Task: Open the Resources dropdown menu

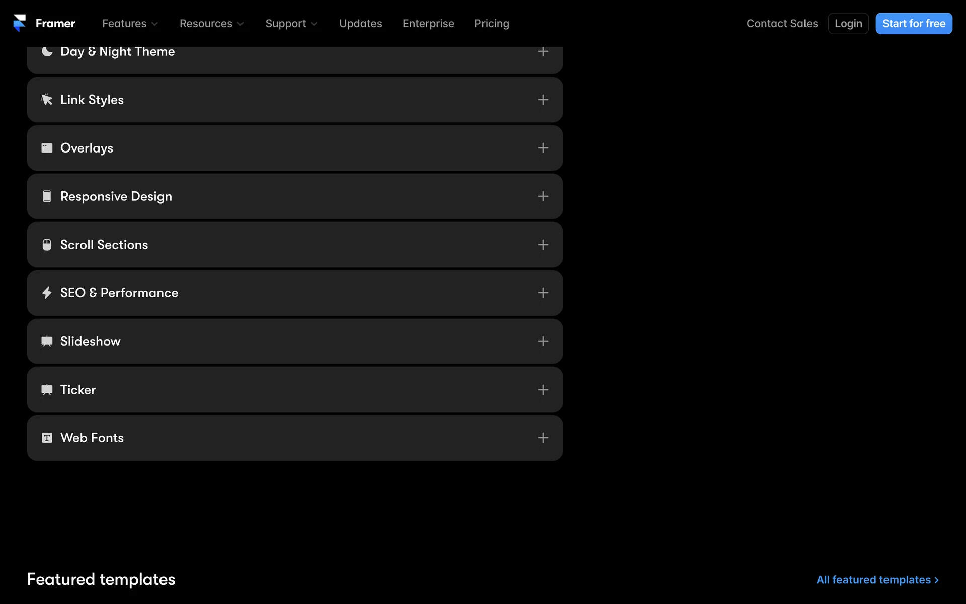Action: 211,24
